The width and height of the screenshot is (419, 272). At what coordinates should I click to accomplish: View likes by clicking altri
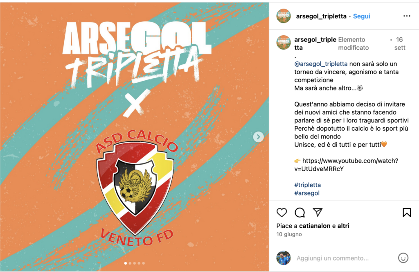click(343, 226)
